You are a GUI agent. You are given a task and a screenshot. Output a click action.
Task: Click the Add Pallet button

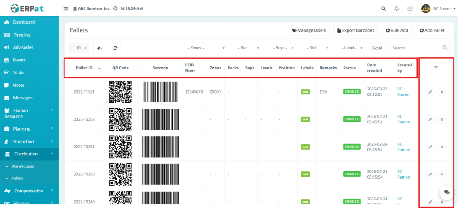pyautogui.click(x=432, y=30)
